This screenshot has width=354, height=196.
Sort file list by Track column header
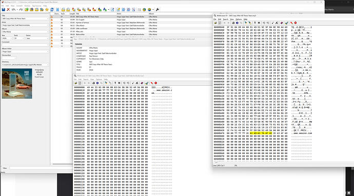pyautogui.click(x=63, y=14)
